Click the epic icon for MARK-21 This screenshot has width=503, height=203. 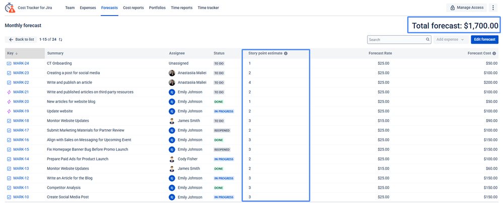[x=9, y=92]
